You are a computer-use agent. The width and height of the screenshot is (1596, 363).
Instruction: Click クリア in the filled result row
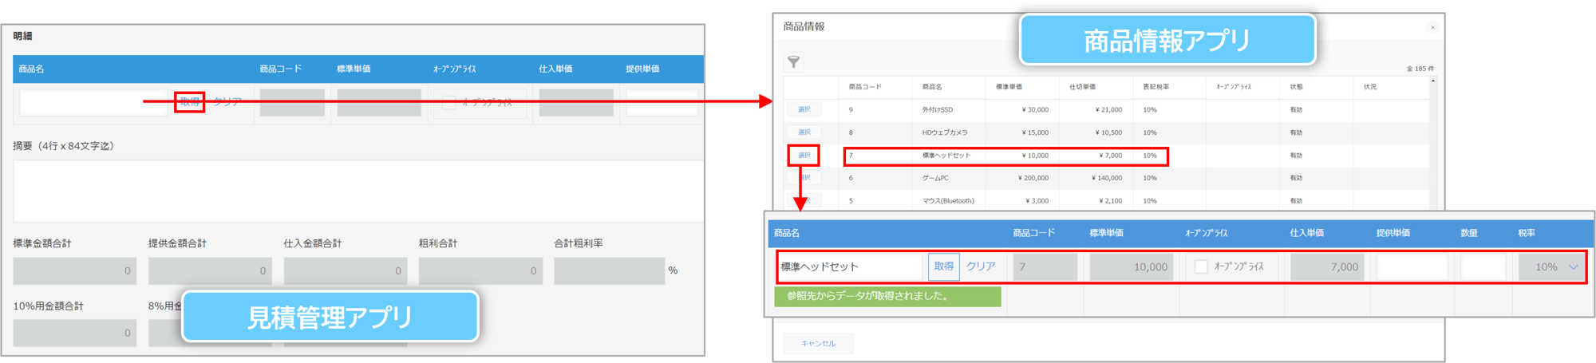[x=981, y=266]
